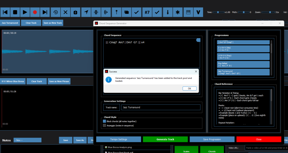Click the Time speed slider
Viewport: 288px width, 153px height.
(218, 12)
